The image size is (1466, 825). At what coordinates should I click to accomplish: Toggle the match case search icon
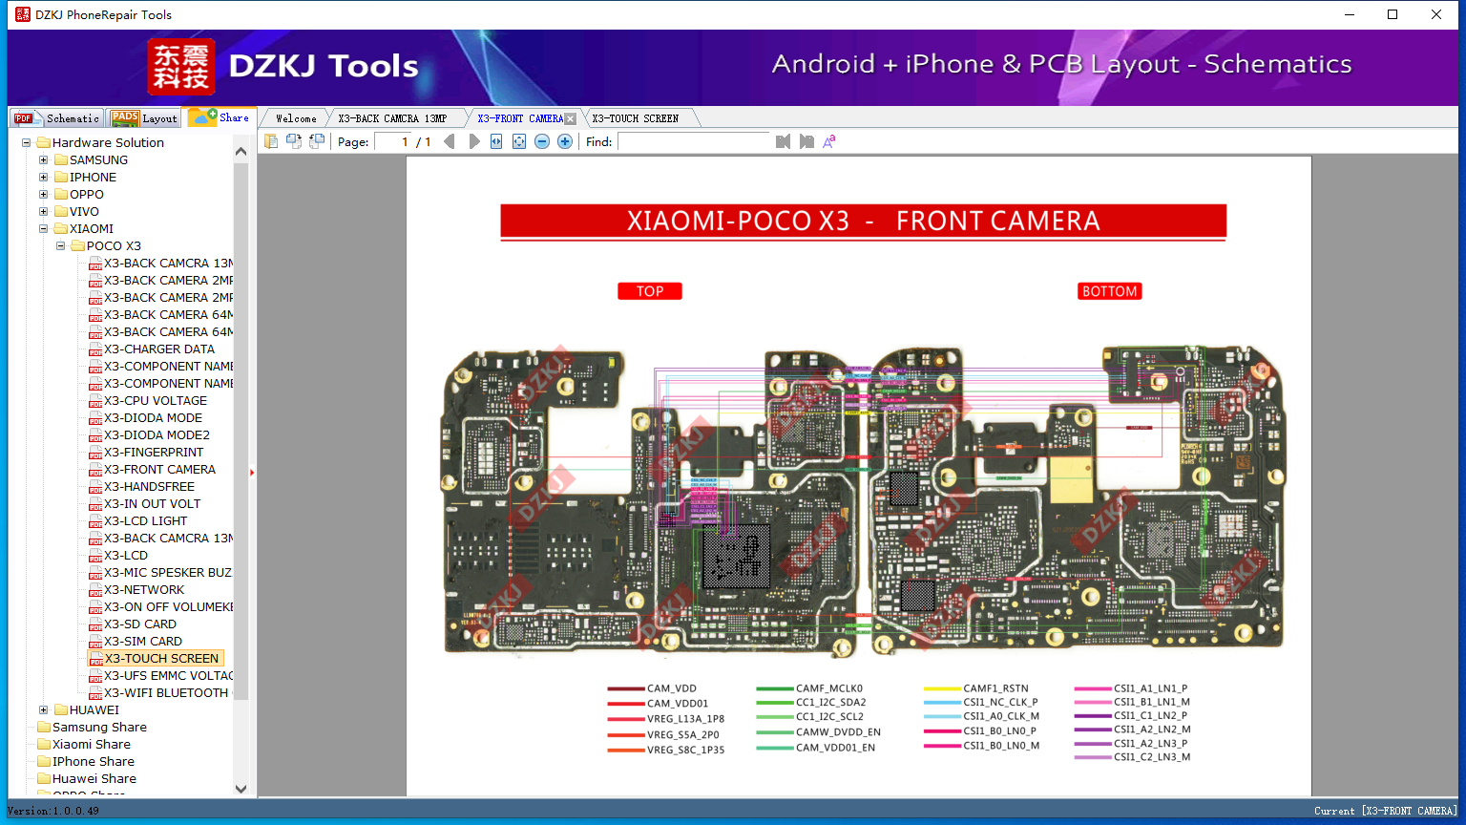[x=829, y=141]
